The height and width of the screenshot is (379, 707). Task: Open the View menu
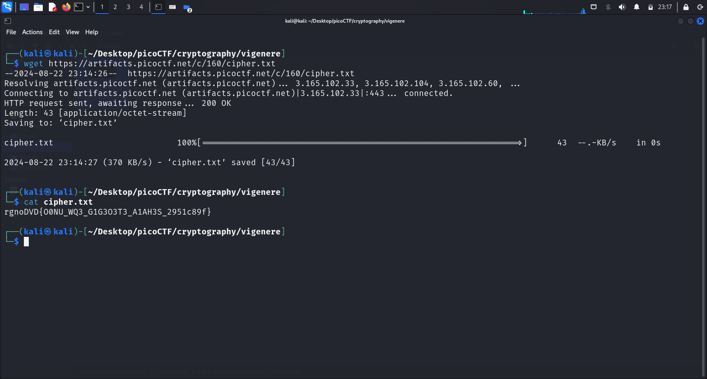72,32
